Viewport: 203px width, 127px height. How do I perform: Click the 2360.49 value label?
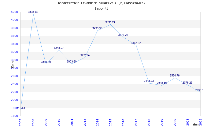point(162,83)
